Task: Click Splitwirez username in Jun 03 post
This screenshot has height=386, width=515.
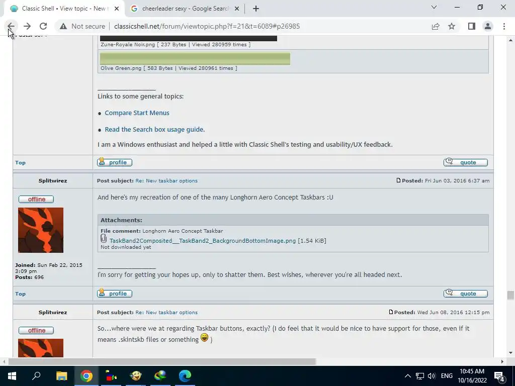Action: click(x=52, y=180)
